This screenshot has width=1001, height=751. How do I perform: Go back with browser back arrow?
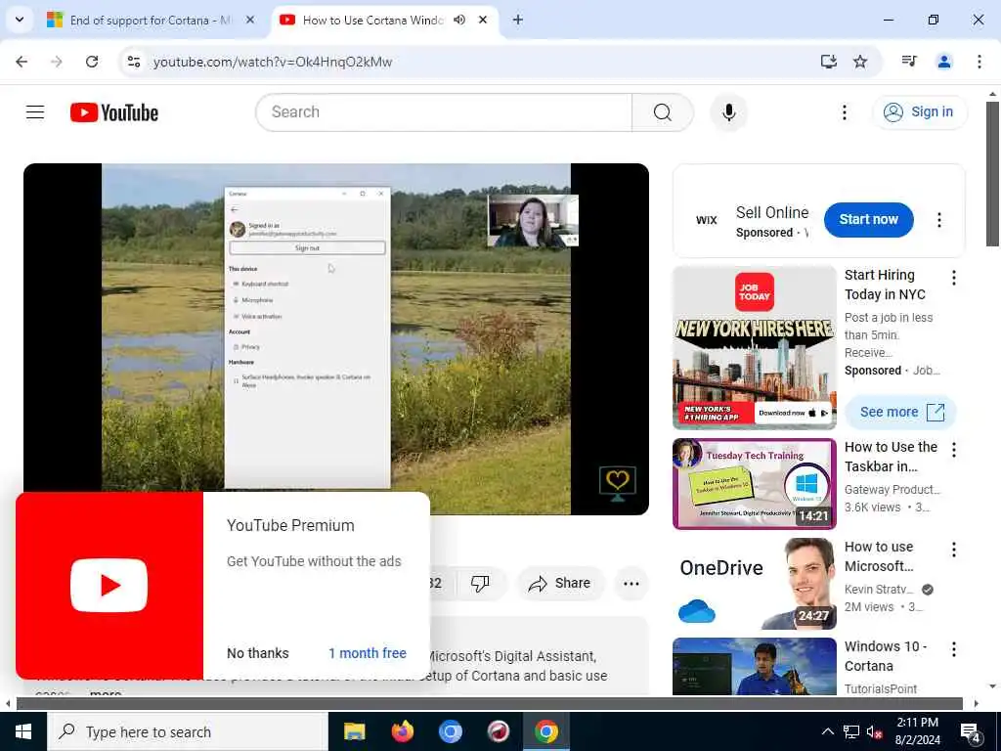22,62
